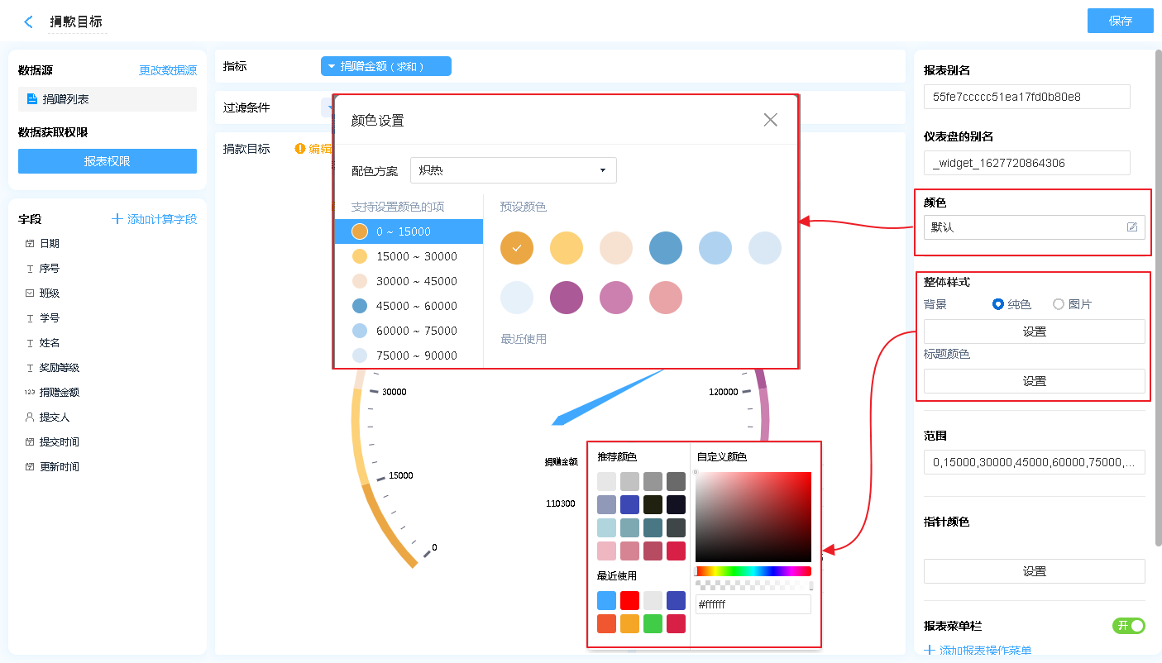Viewport: 1162px width, 663px height.
Task: Select the 15000 ~ 30000 color range item
Action: click(409, 256)
